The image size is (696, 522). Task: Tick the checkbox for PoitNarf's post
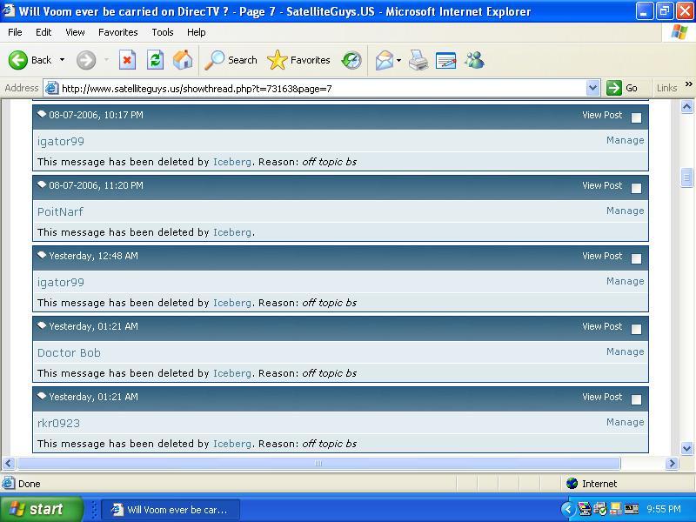point(636,188)
